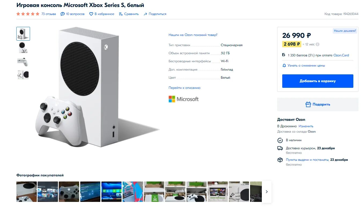Screen dimensions: 363x207
Task: Add to cart with Добавить в корзину
Action: coord(318,81)
